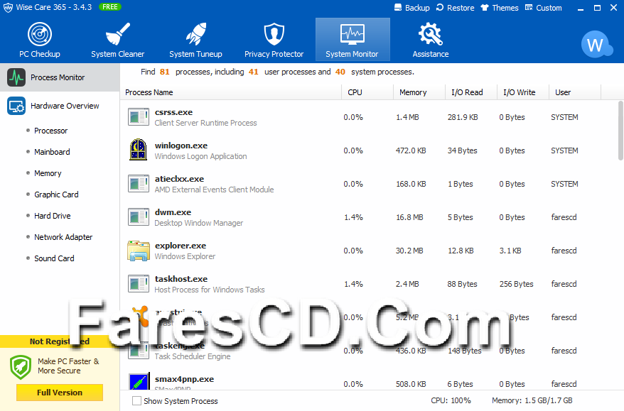Screen dimensions: 624x411
Task: Click the CPU 100% status text
Action: (451, 400)
